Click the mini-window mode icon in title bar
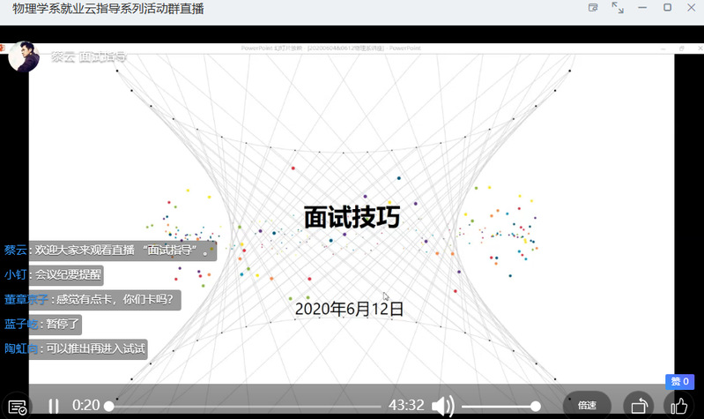 click(x=593, y=8)
